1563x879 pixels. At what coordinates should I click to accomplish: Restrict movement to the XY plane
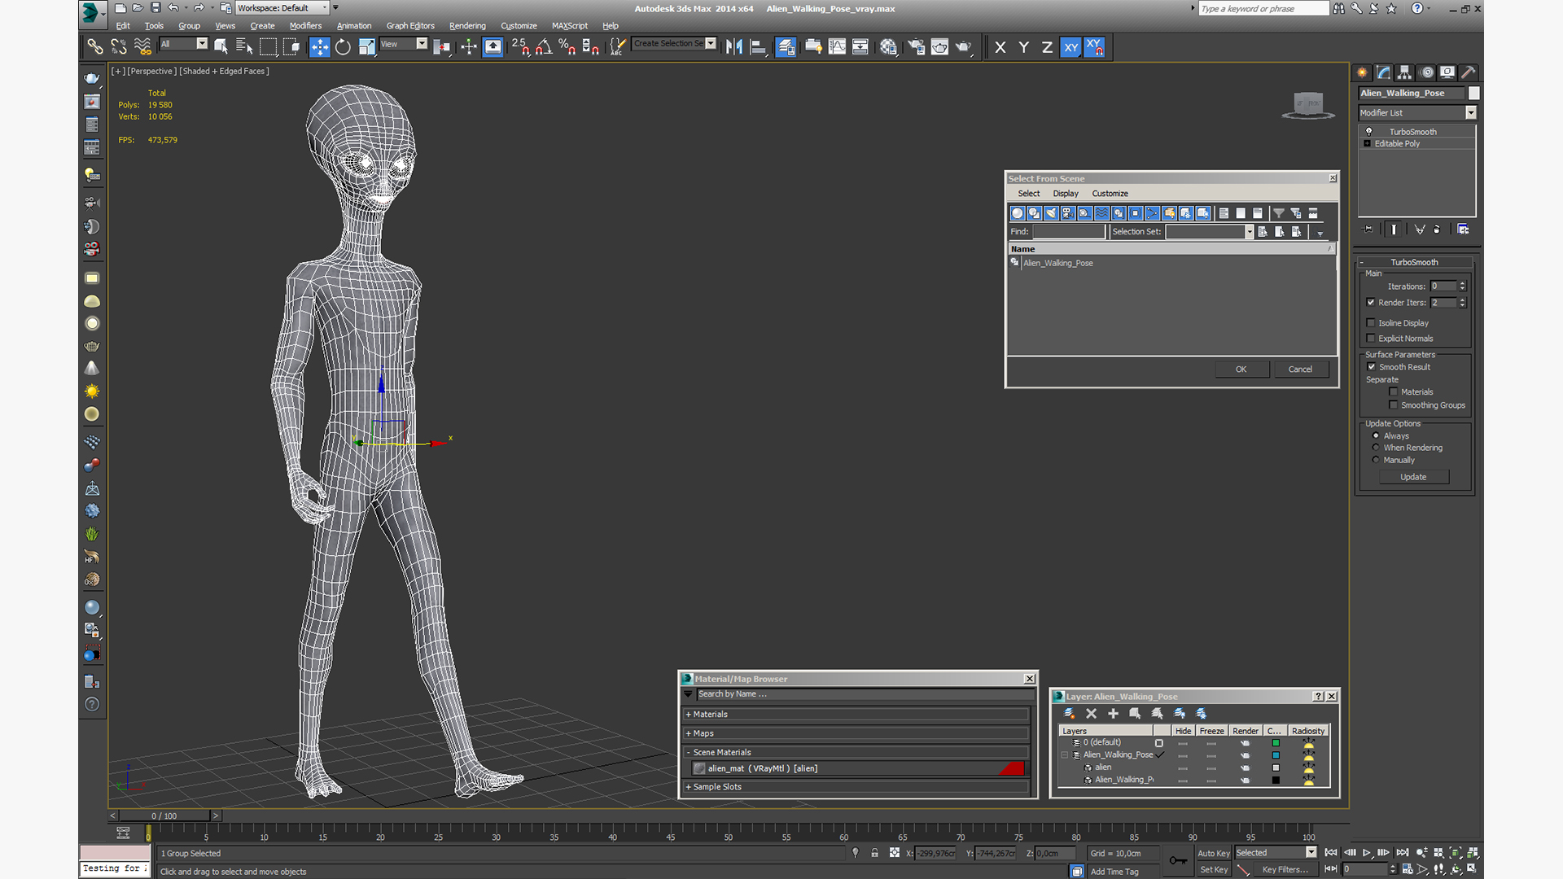pos(1070,47)
